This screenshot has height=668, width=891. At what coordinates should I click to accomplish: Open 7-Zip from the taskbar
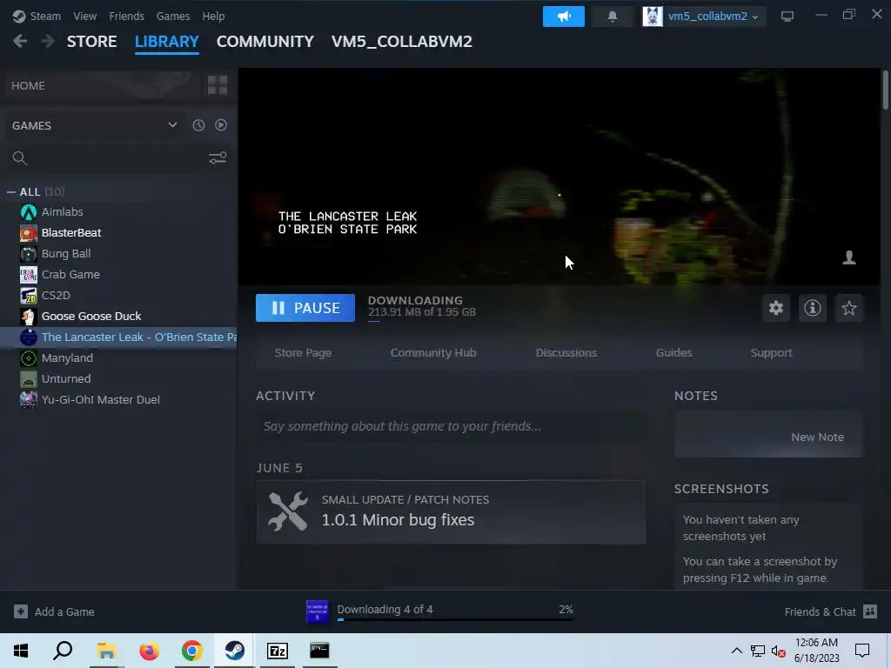278,651
